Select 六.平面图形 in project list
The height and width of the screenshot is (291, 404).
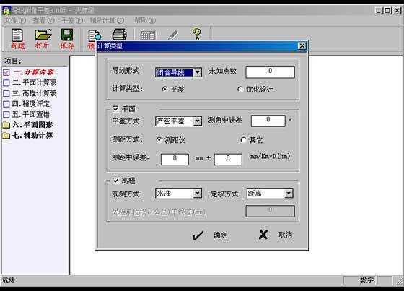(32, 125)
